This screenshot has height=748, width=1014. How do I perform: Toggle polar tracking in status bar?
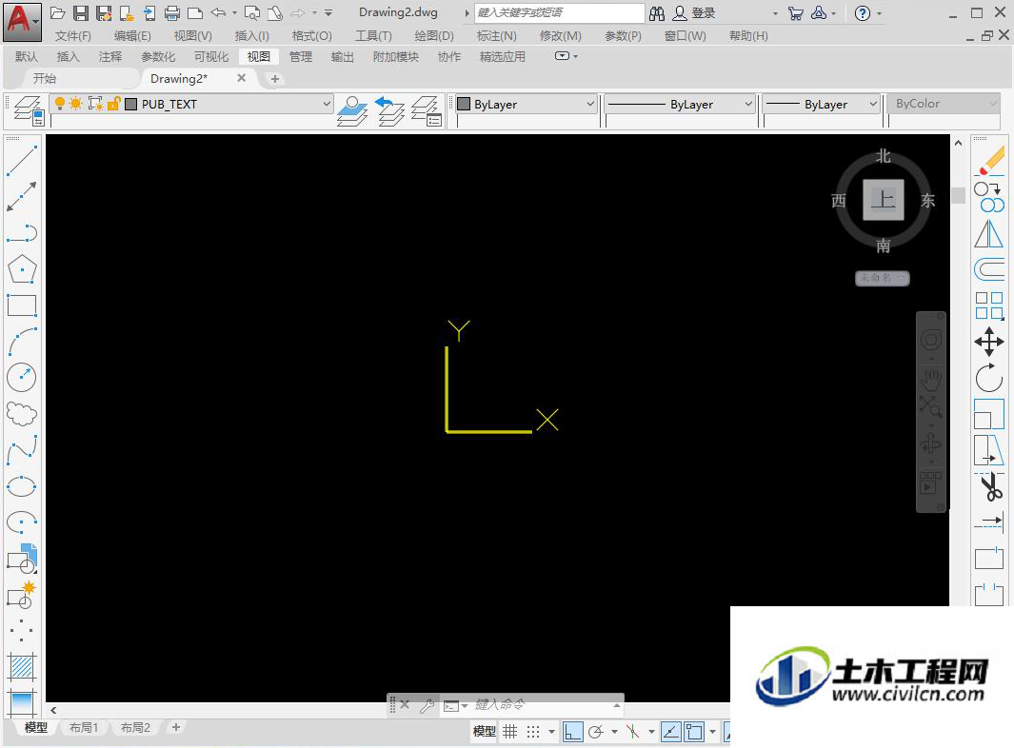[597, 731]
